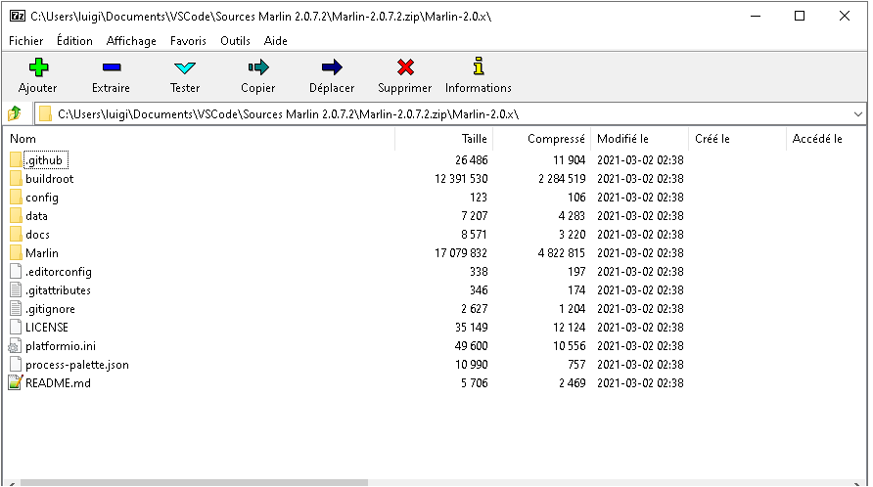Open the Affichage menu
The width and height of the screenshot is (873, 487).
pyautogui.click(x=131, y=41)
